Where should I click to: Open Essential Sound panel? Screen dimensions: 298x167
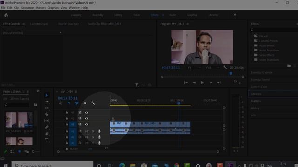(260, 80)
